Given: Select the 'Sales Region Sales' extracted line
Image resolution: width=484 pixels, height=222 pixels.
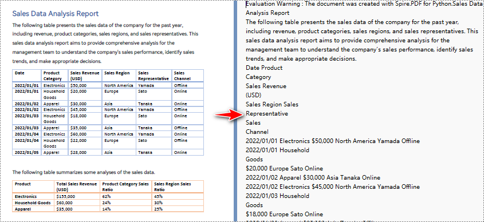Looking at the screenshot, I should click(272, 104).
